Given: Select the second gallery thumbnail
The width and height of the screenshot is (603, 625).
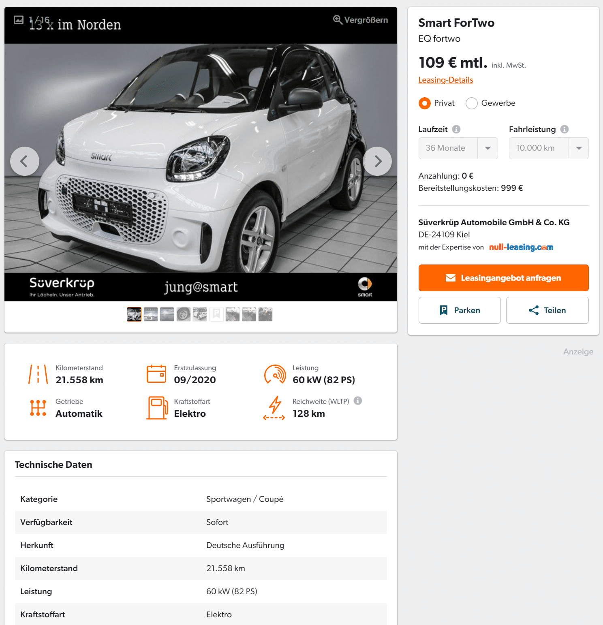Looking at the screenshot, I should coord(151,314).
